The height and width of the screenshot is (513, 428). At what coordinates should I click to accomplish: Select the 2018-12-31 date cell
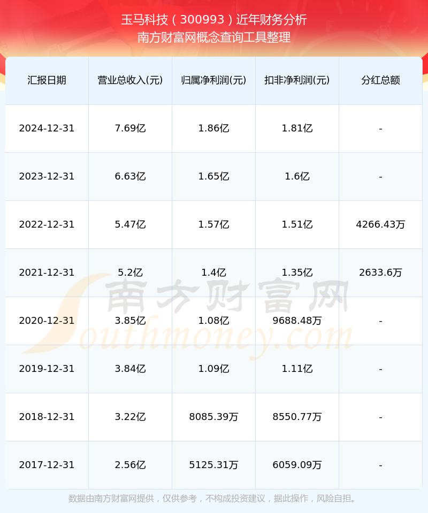pyautogui.click(x=47, y=417)
